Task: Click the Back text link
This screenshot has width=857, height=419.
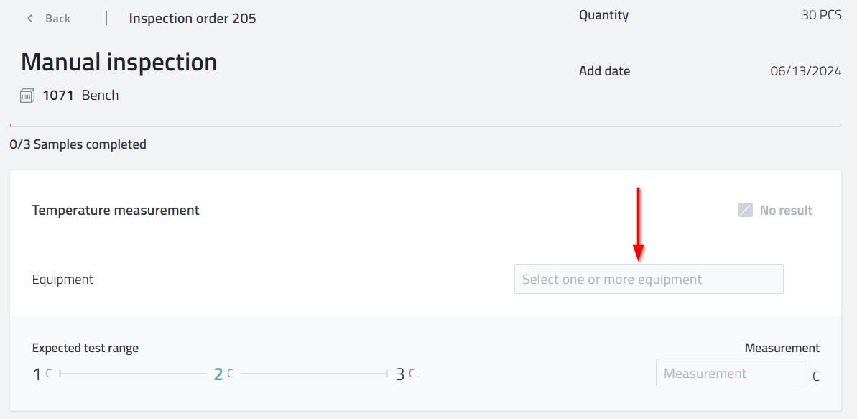Action: pos(57,19)
